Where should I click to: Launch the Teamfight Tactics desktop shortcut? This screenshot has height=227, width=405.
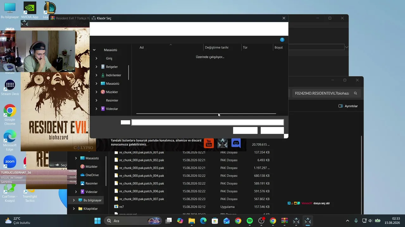coord(30,195)
